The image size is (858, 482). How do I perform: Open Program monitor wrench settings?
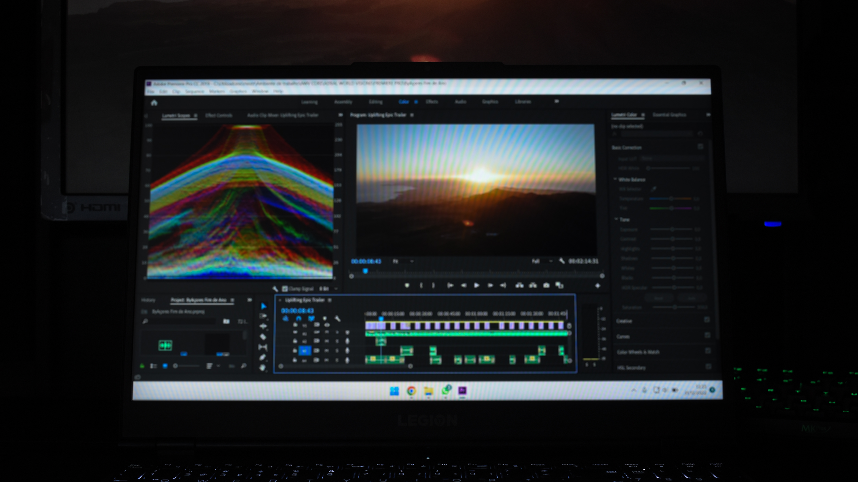pos(561,261)
